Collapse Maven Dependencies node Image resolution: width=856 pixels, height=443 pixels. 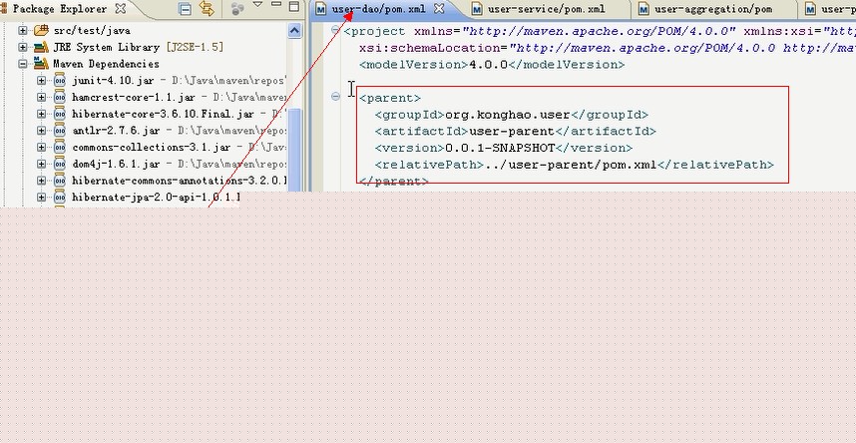click(x=24, y=64)
